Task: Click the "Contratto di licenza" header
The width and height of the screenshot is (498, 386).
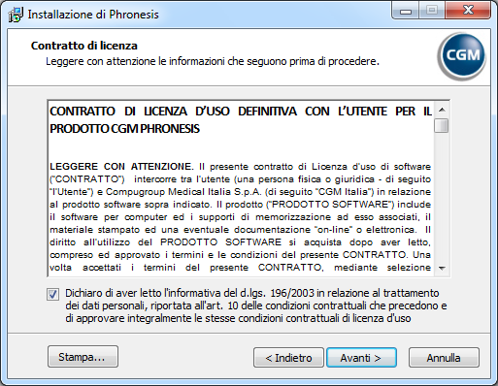Action: click(84, 46)
